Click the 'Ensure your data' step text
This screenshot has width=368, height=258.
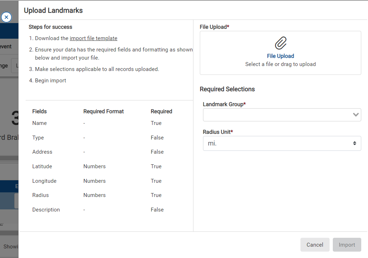click(x=114, y=54)
